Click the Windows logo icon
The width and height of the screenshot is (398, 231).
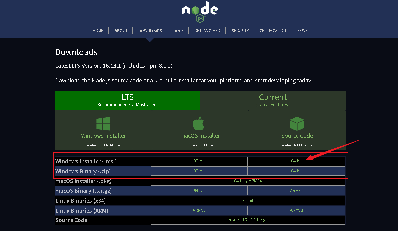(x=103, y=124)
